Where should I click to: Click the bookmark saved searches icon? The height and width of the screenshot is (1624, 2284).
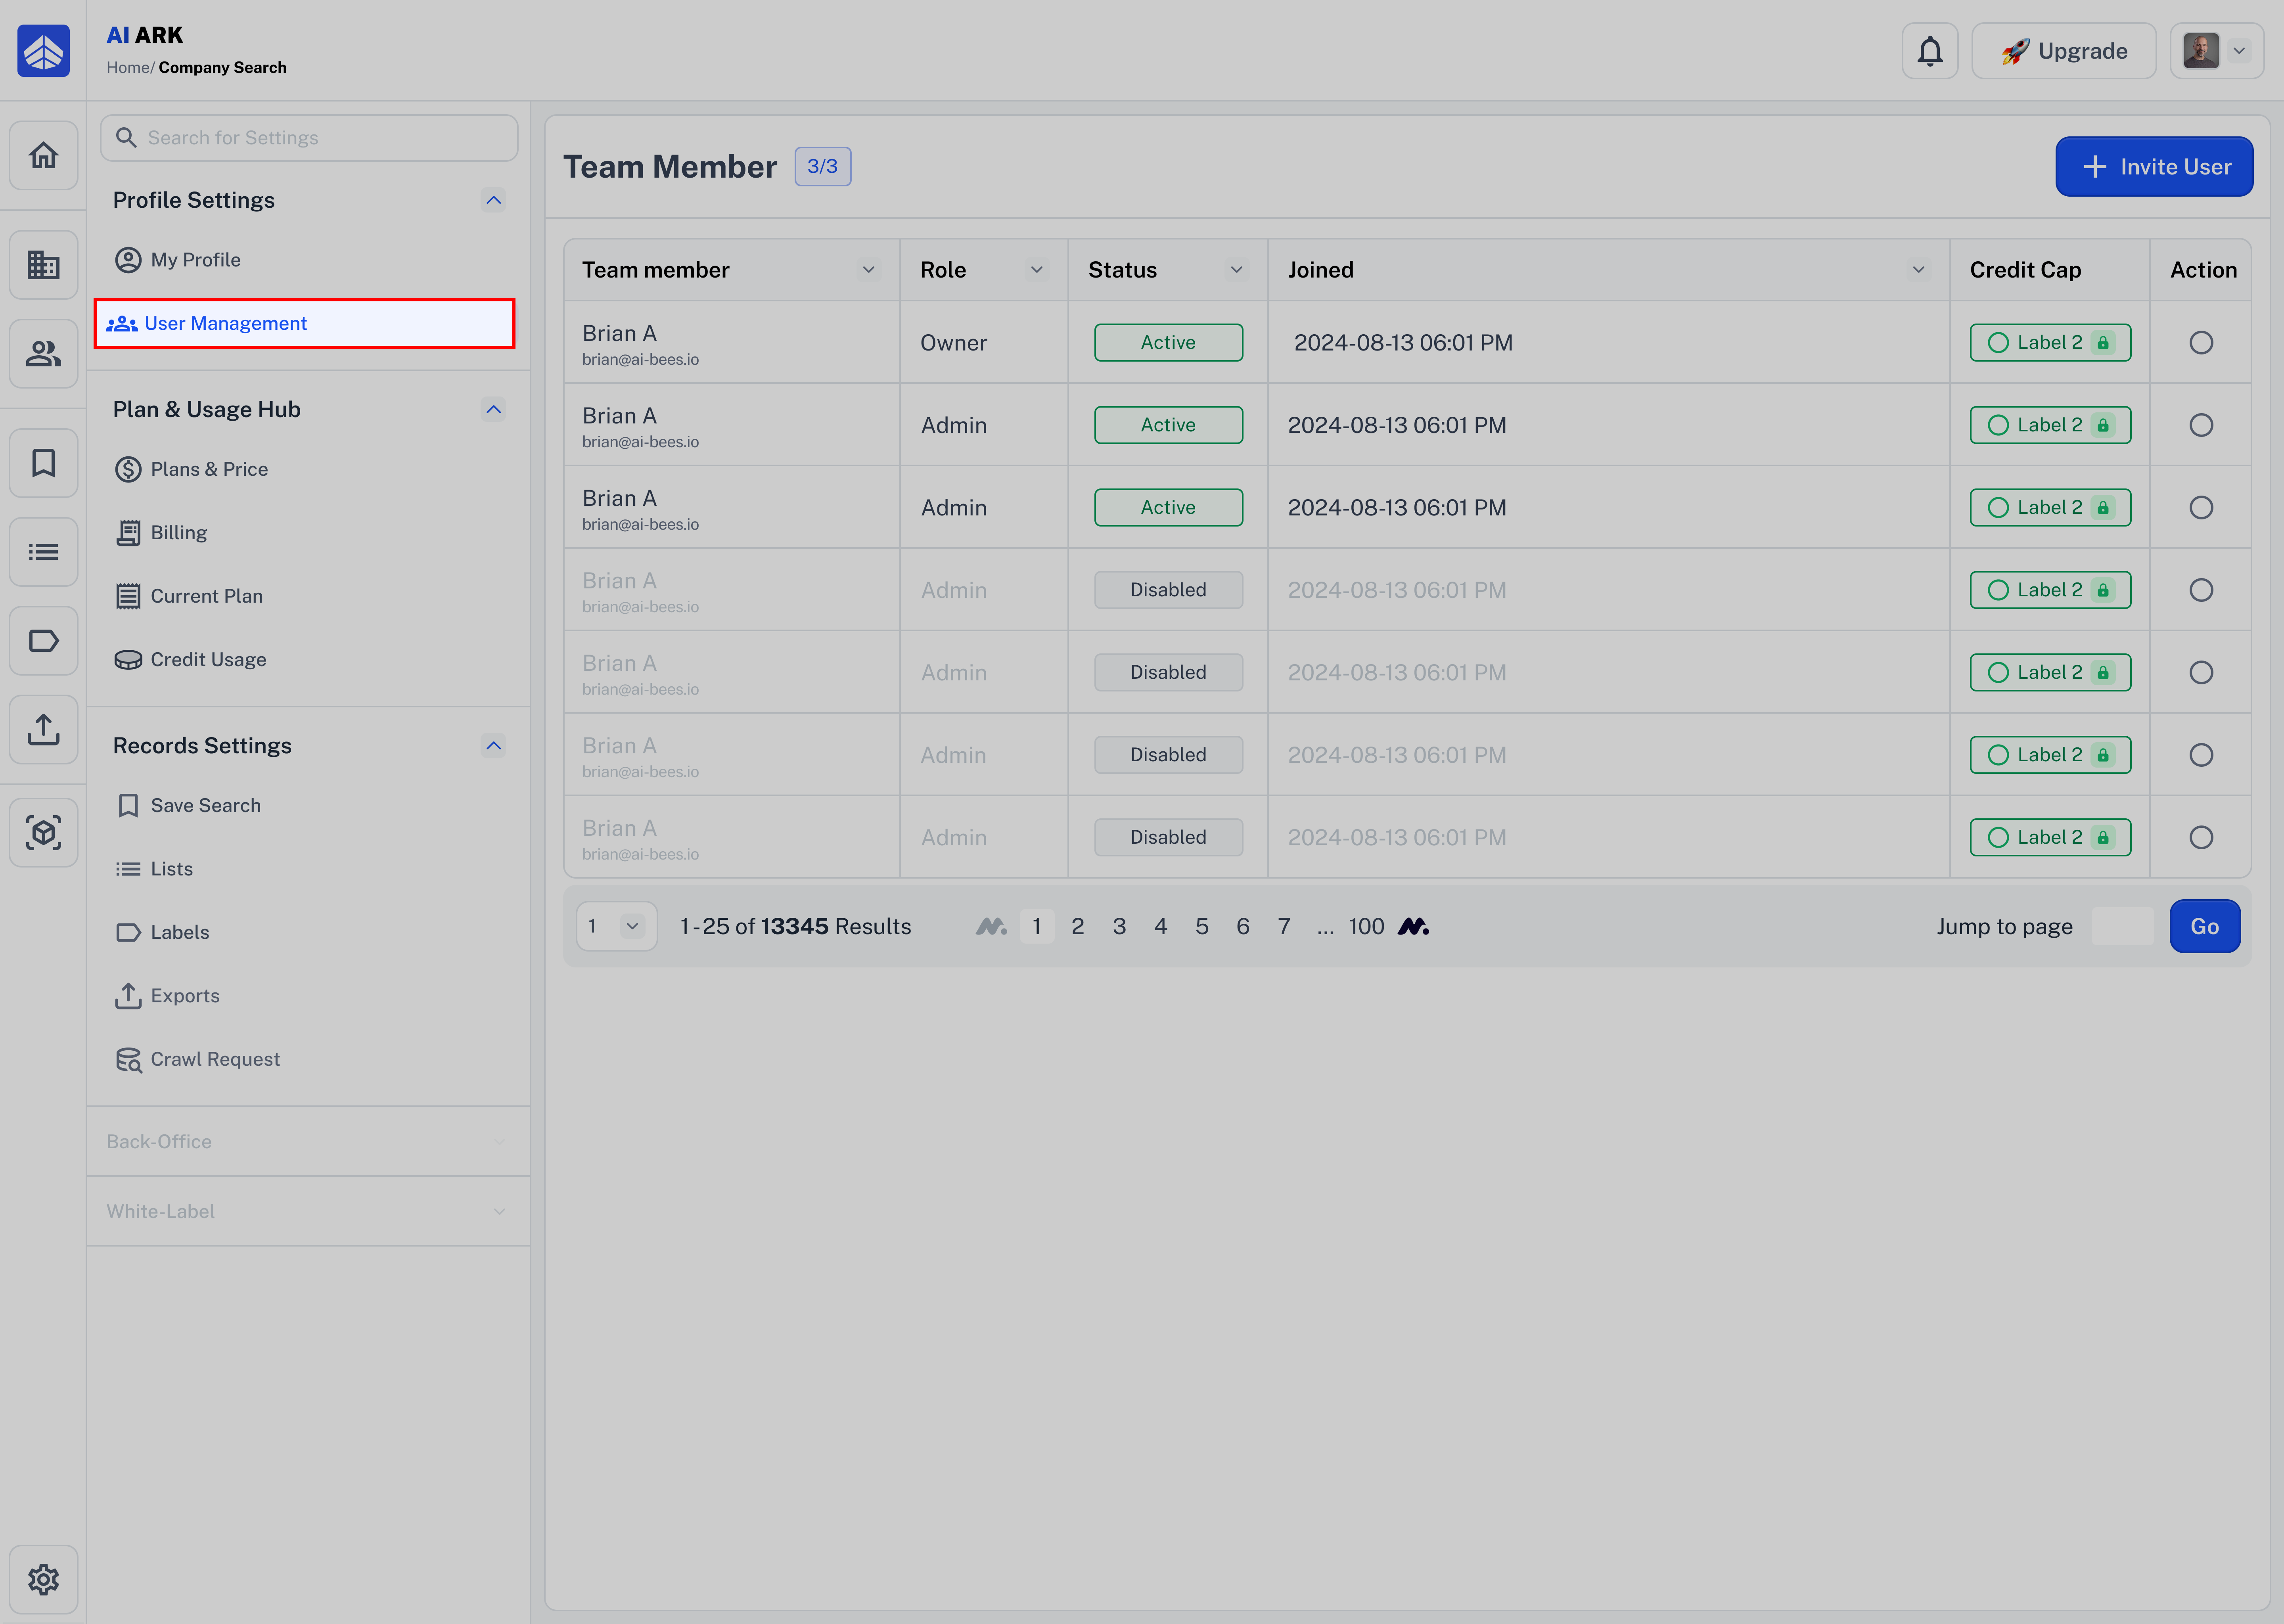(x=43, y=463)
